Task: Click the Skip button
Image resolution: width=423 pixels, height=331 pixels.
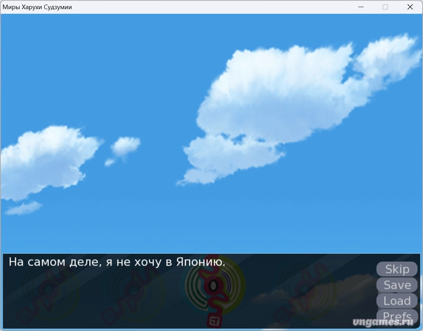Action: 397,269
